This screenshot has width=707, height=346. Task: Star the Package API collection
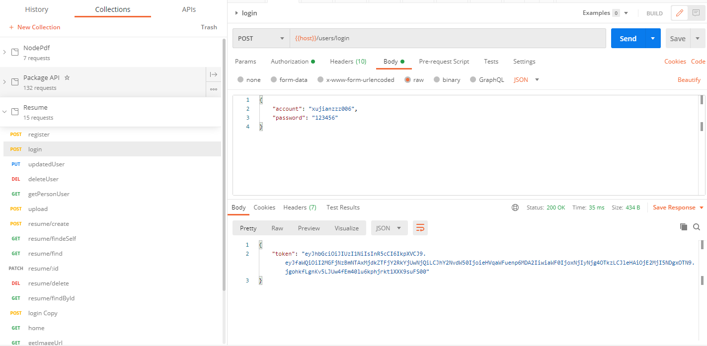(x=67, y=77)
